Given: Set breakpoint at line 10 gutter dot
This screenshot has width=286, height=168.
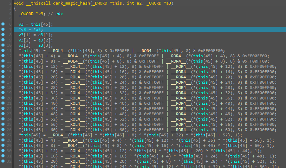Looking at the screenshot, I should [3, 45].
